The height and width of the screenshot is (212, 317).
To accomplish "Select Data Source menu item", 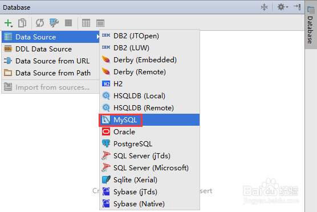I will [51, 37].
